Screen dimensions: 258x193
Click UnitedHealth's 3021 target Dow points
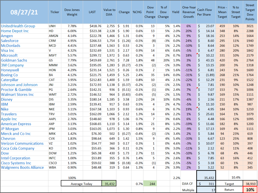pos(250,26)
